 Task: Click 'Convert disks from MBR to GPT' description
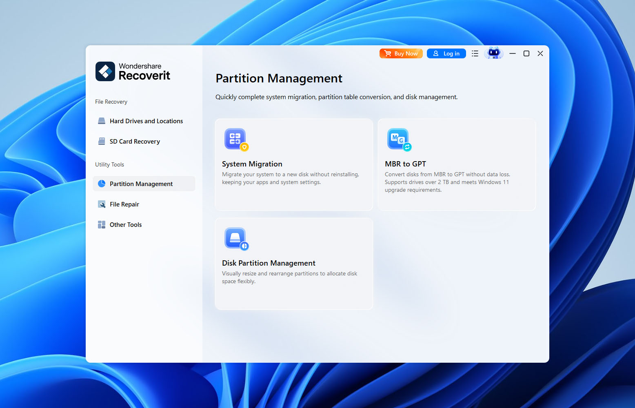[x=447, y=182]
